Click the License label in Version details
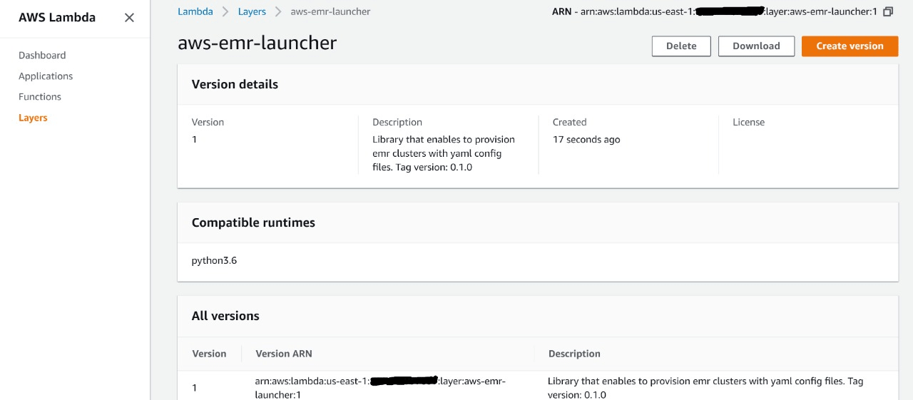 coord(748,122)
